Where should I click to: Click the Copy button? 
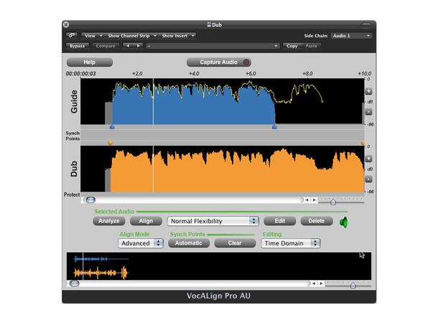pyautogui.click(x=292, y=46)
